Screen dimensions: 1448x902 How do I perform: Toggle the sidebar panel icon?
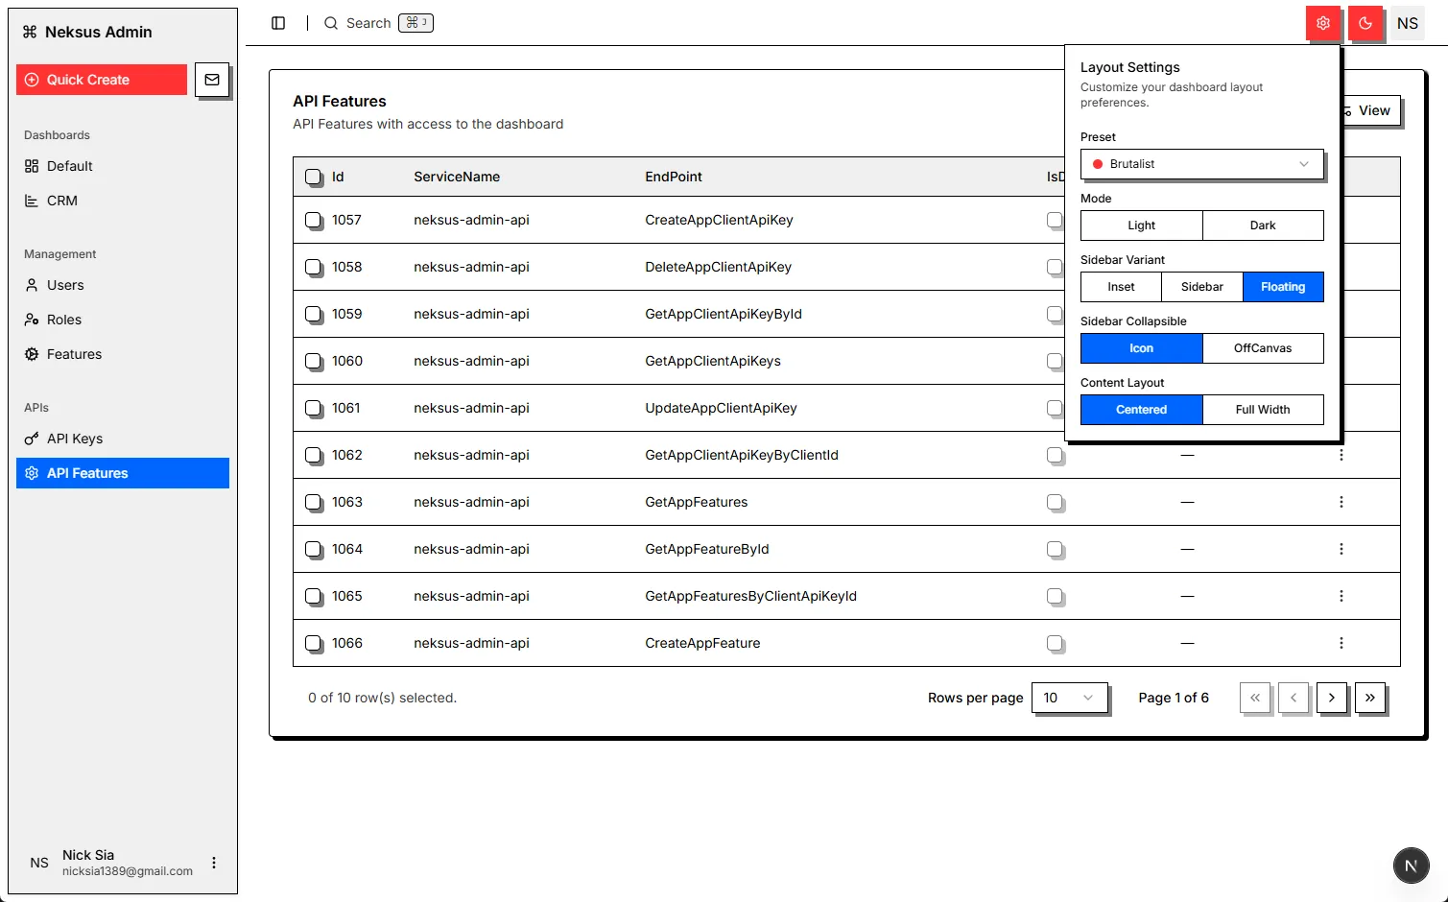tap(278, 23)
